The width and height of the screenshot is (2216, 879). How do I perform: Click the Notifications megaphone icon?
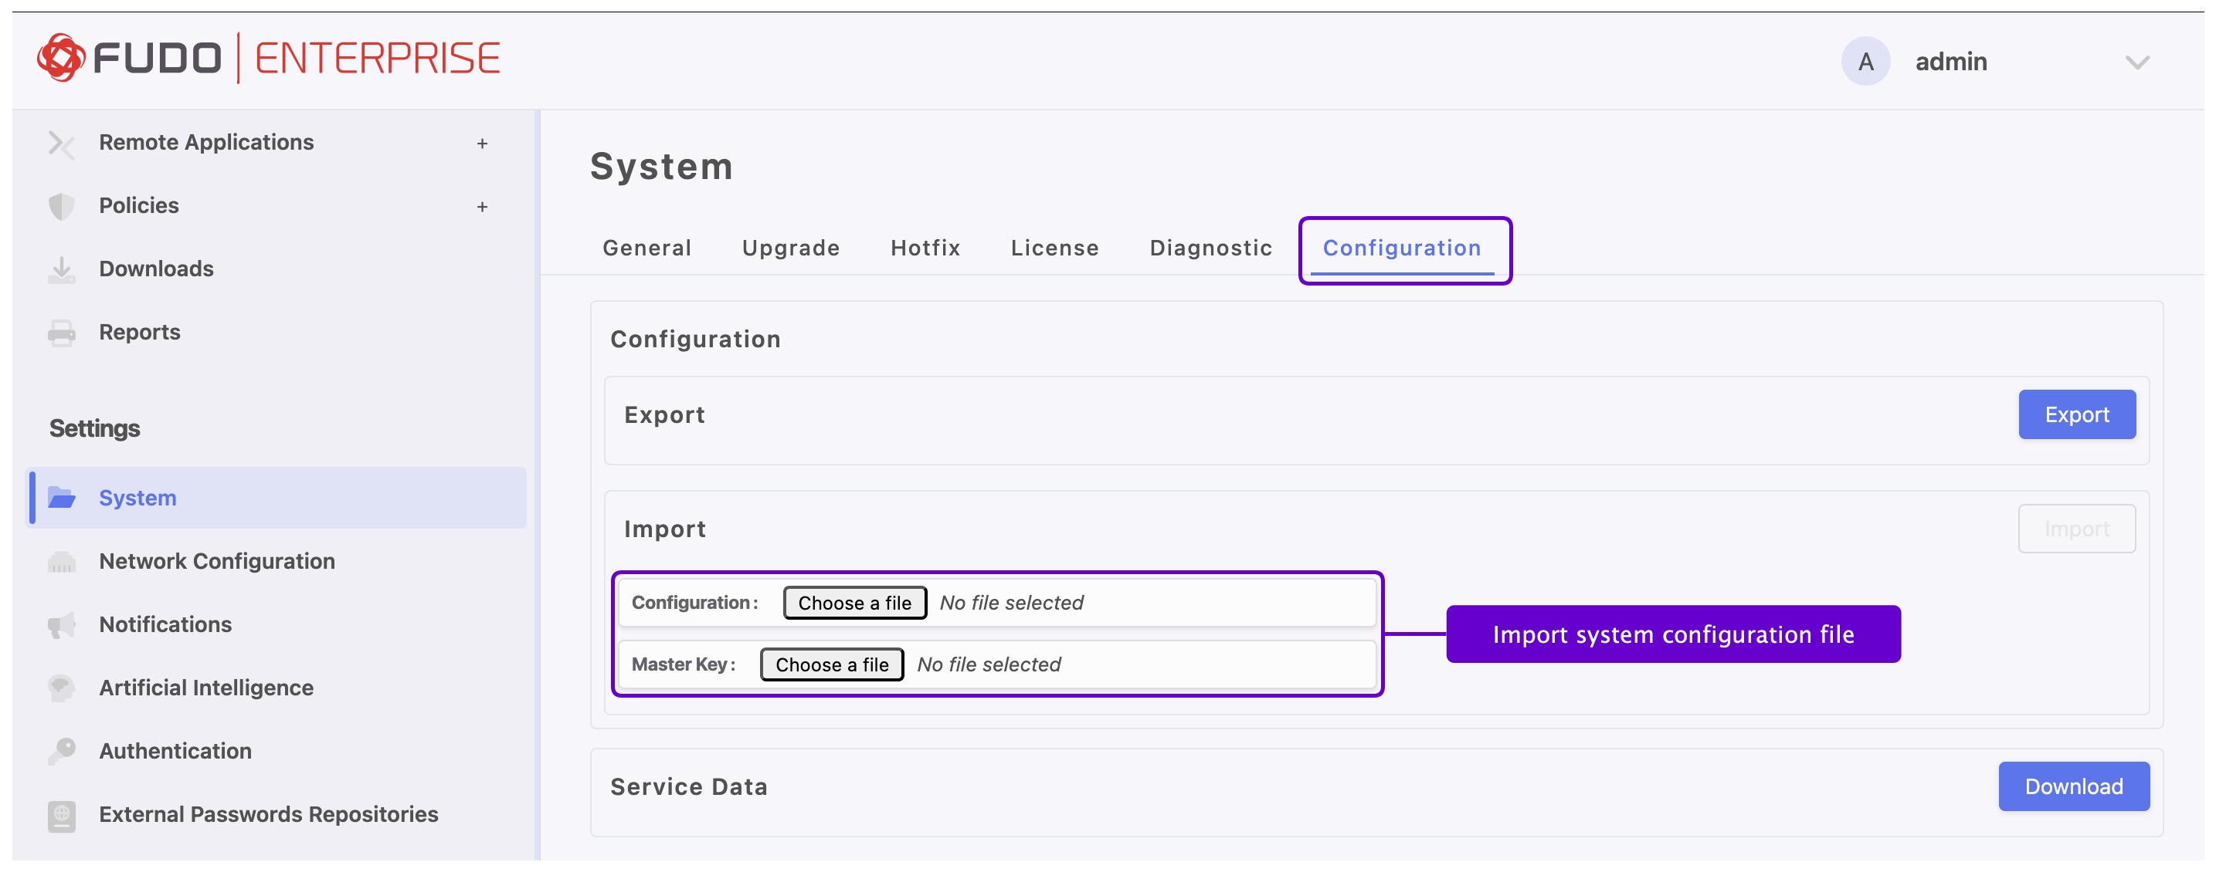(x=61, y=624)
